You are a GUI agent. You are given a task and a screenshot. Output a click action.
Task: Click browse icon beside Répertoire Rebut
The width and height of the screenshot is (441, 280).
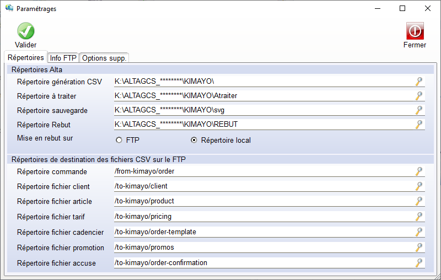pyautogui.click(x=419, y=125)
